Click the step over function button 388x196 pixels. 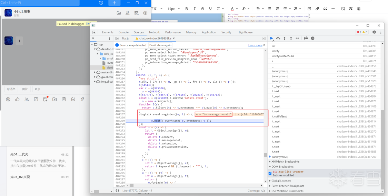[x=278, y=38]
